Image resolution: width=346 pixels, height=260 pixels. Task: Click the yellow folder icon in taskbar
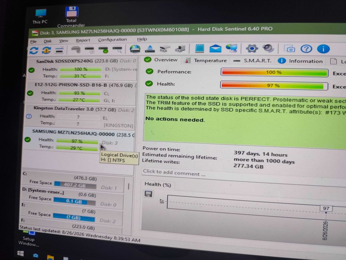pos(50,257)
